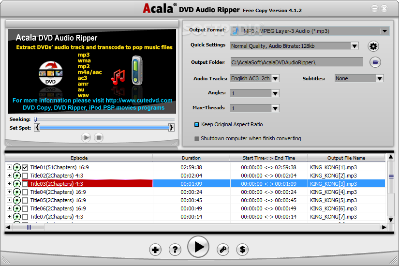Close the Acala application window
The height and width of the screenshot is (266, 399).
tap(384, 9)
